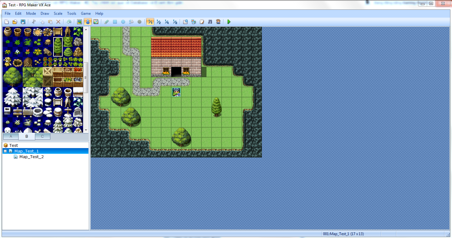This screenshot has height=238, width=452.
Task: Open the Resource Manager materials icon
Action: pyautogui.click(x=194, y=22)
